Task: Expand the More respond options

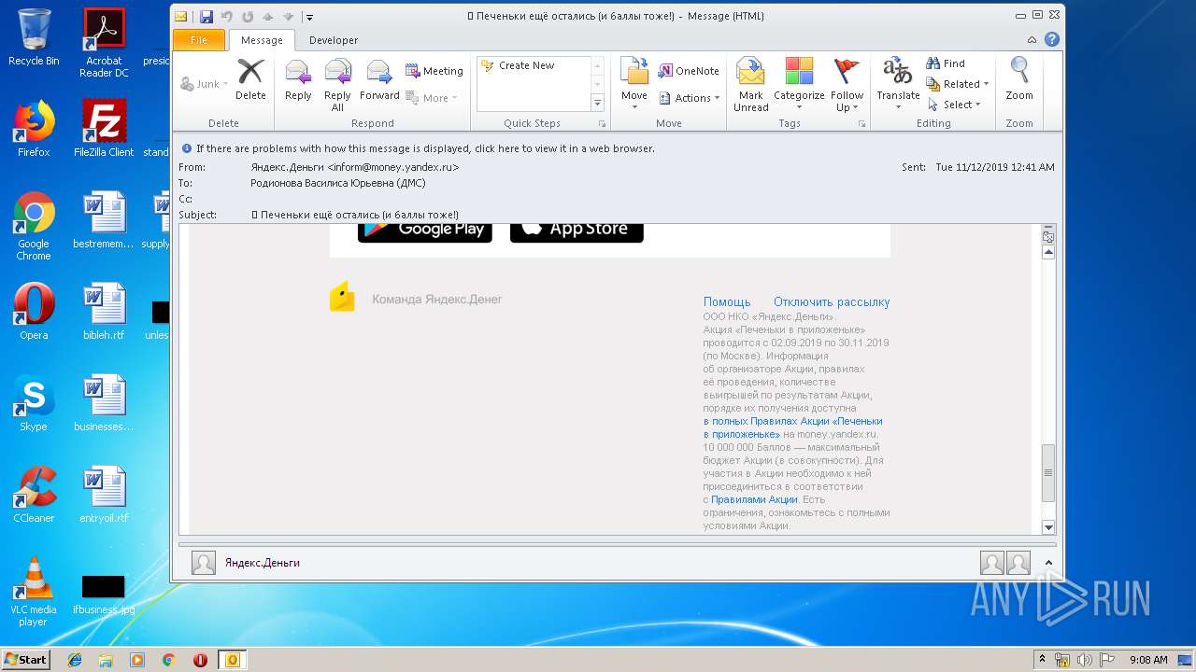Action: [432, 98]
